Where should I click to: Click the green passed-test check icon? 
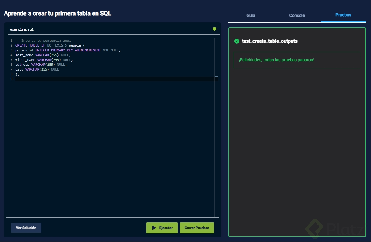click(237, 41)
